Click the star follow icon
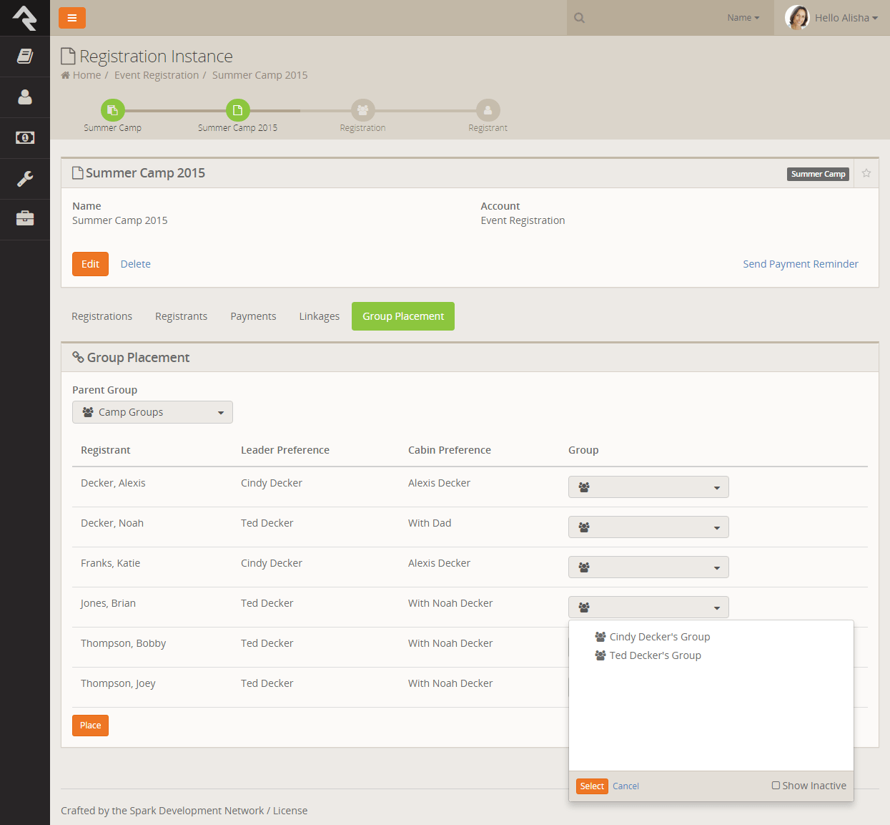 [866, 173]
